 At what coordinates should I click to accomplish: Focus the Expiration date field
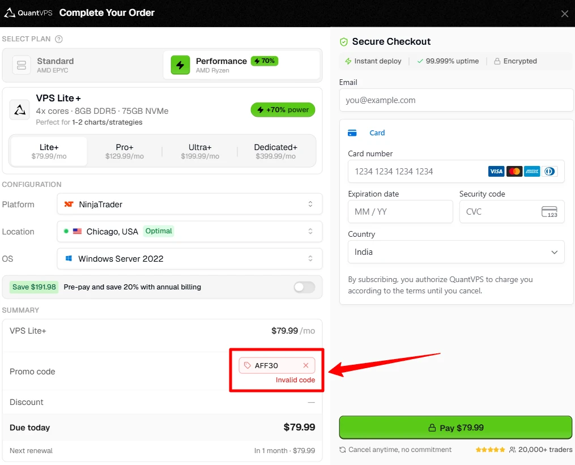(401, 212)
